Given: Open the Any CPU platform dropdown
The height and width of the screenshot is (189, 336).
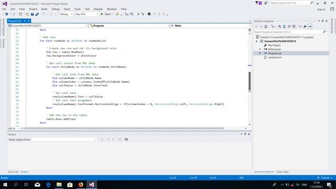Looking at the screenshot, I should click(87, 14).
